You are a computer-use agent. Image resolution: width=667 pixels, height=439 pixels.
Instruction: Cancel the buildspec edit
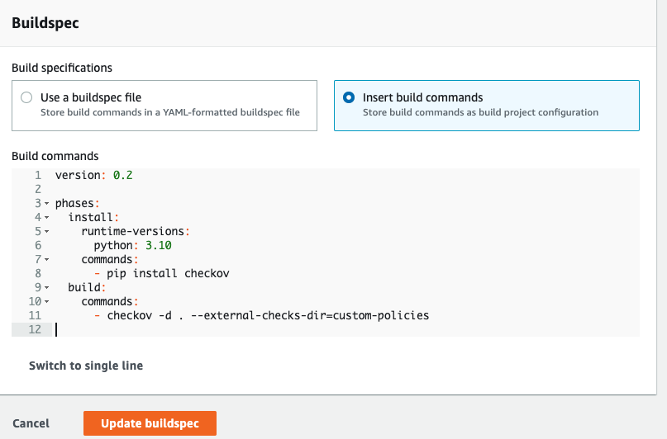tap(31, 423)
